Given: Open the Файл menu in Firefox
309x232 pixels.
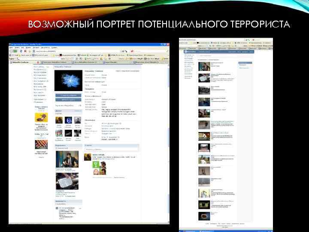Looking at the screenshot, I should [12, 48].
